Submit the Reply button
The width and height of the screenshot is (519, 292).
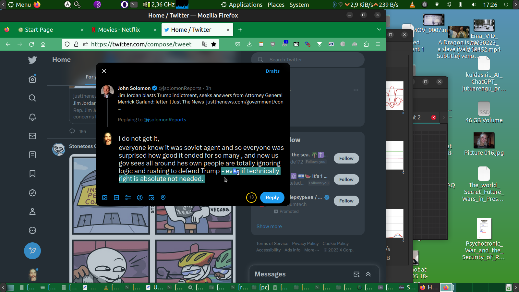coord(272,198)
